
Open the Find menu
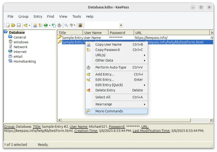click(51, 16)
